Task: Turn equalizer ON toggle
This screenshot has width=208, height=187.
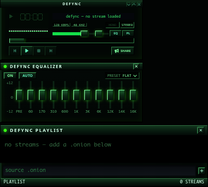Action: [10, 76]
